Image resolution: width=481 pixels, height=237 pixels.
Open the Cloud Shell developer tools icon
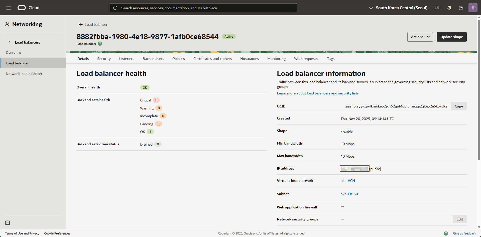coord(437,8)
